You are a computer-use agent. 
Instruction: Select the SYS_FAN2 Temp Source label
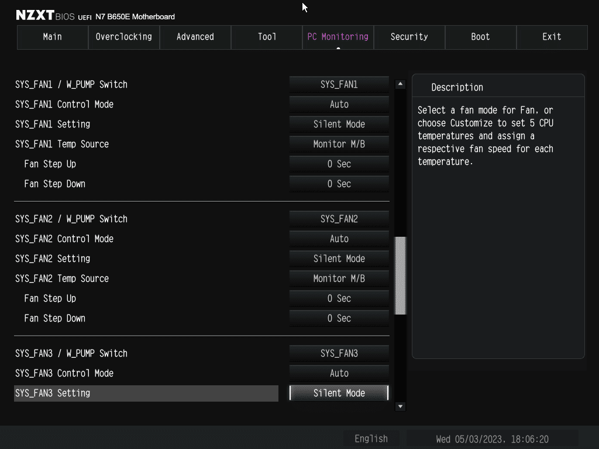62,278
